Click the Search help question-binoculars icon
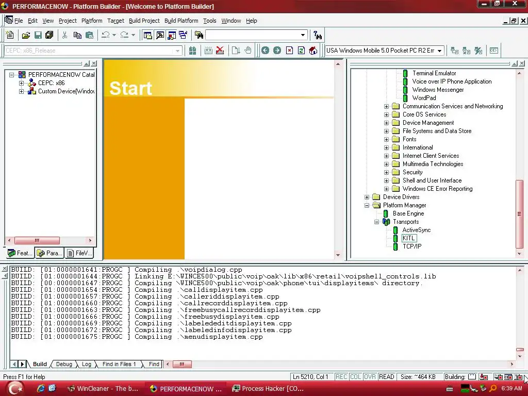The height and width of the screenshot is (396, 528). tap(318, 35)
